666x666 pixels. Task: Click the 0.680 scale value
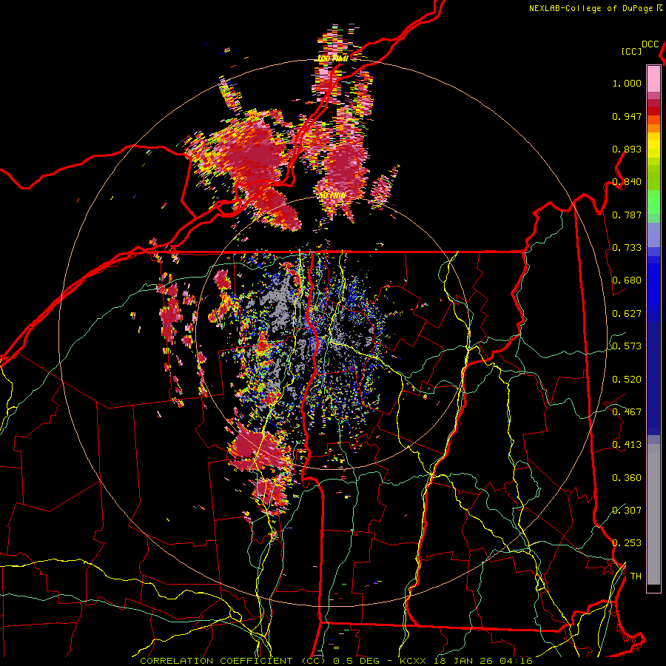pyautogui.click(x=627, y=280)
